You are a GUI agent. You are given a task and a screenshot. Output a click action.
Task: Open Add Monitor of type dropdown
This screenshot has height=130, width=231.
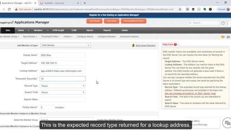coord(66,45)
